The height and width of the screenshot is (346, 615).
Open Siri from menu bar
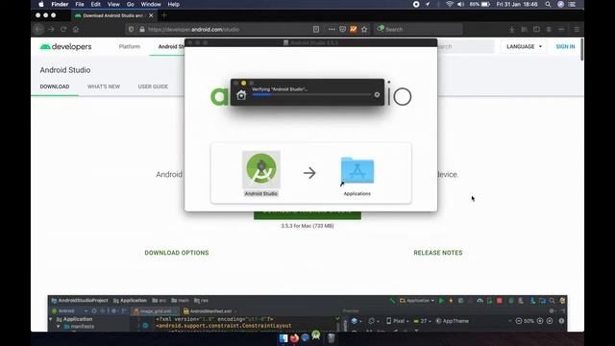tap(560, 4)
